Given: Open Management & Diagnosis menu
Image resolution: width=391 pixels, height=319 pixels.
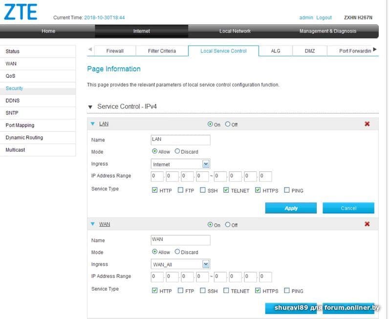Looking at the screenshot, I should 327,31.
